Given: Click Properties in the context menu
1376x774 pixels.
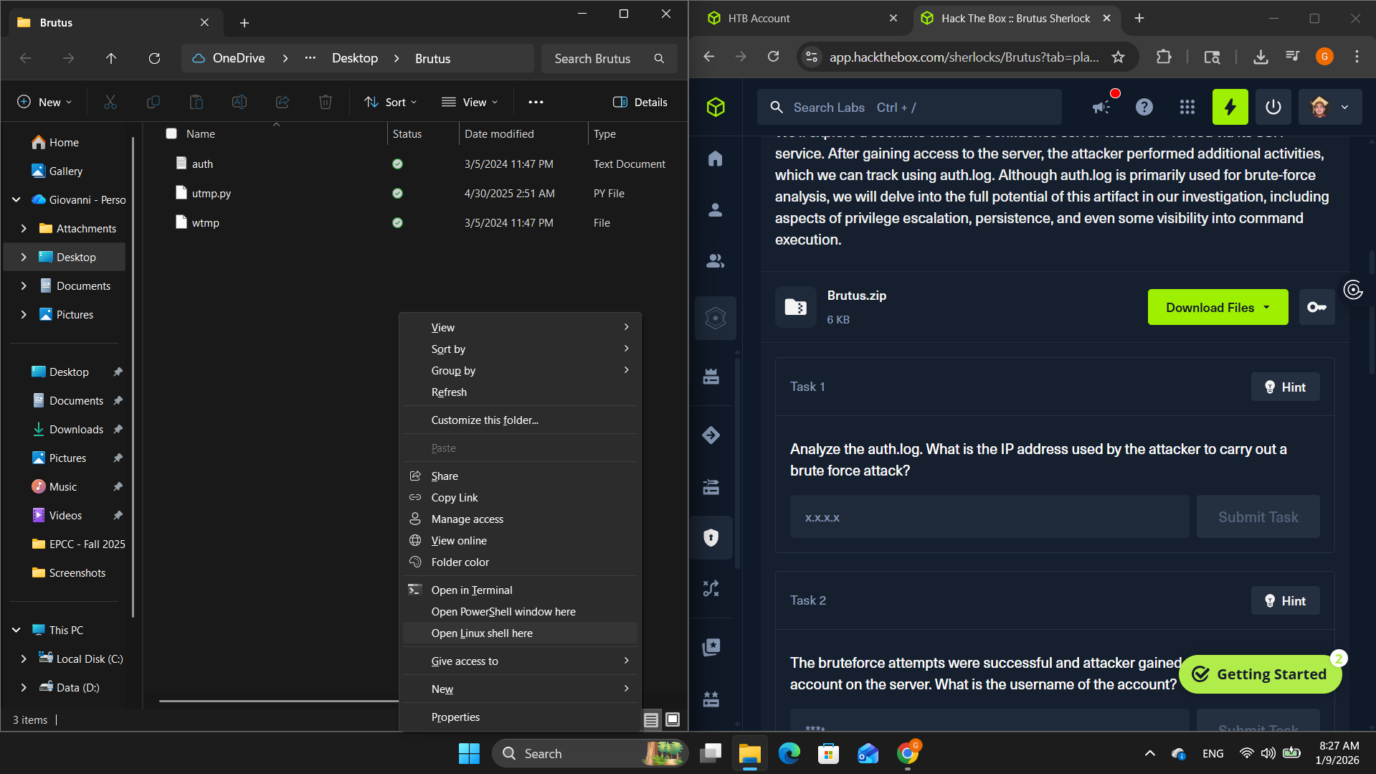Looking at the screenshot, I should [520, 717].
